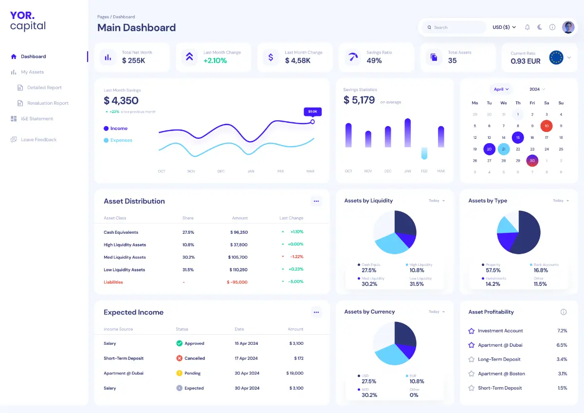Open Asset Distribution three-dot menu
The image size is (584, 413).
pyautogui.click(x=316, y=201)
